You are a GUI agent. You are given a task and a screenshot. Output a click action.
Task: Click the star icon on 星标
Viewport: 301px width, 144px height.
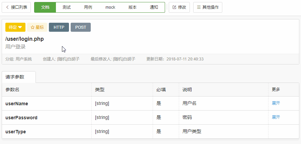click(x=32, y=27)
